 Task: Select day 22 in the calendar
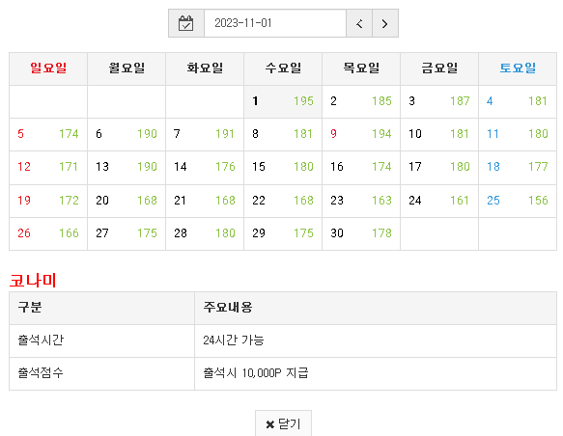259,201
